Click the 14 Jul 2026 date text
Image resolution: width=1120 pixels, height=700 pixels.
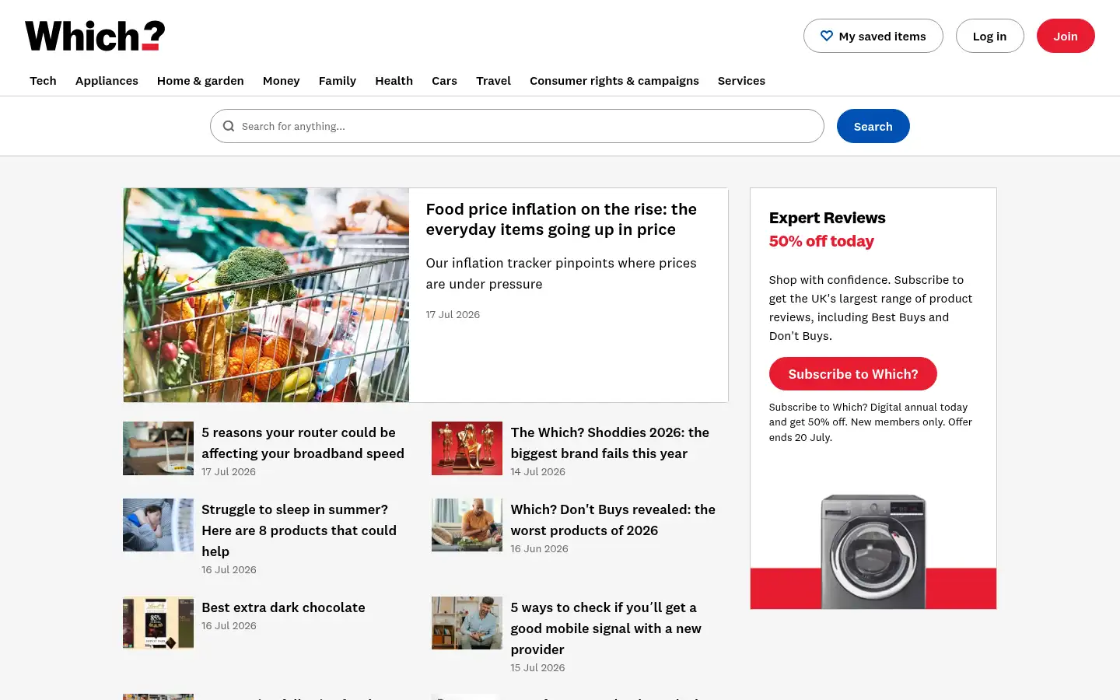pyautogui.click(x=537, y=472)
